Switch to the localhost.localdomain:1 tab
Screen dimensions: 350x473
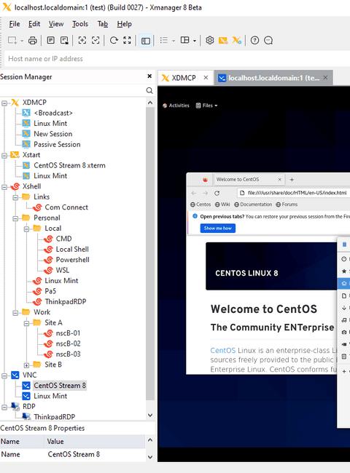click(273, 78)
